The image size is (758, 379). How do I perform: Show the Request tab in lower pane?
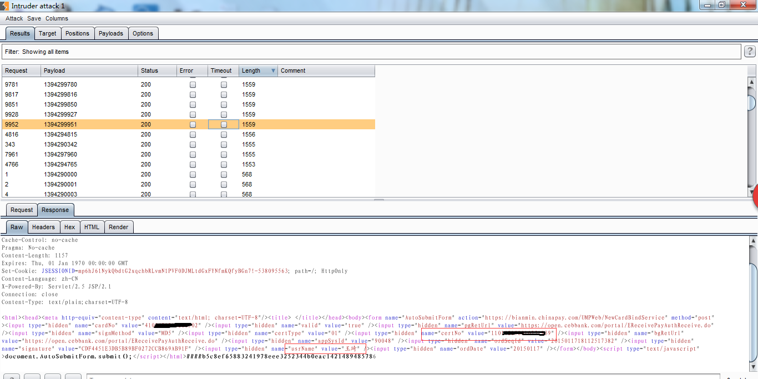point(22,210)
